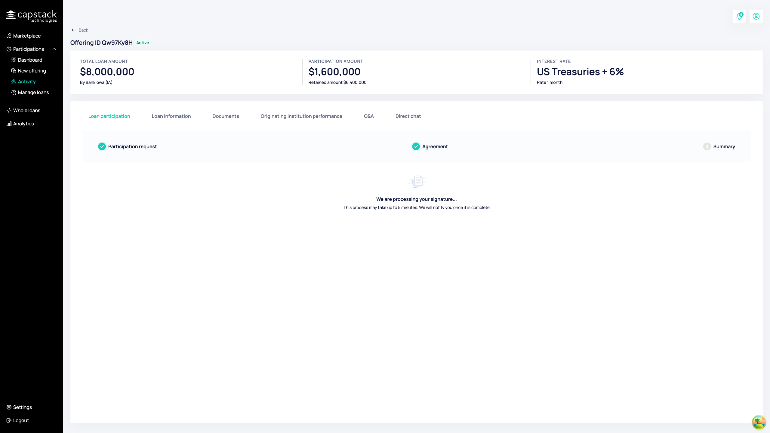Go Back to the previous page

[x=80, y=30]
